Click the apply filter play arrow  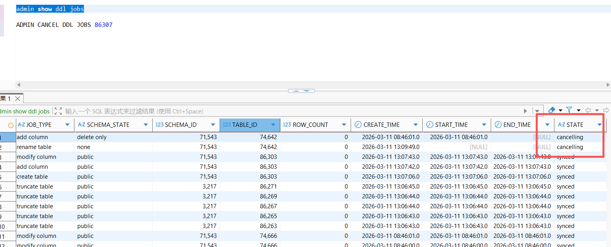point(526,111)
